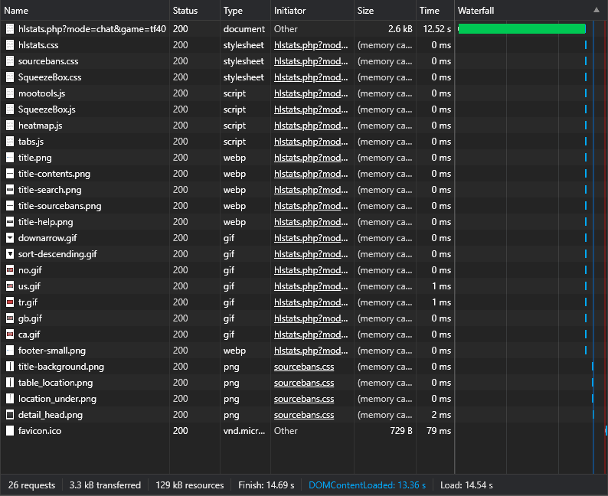608x496 pixels.
Task: Click the stylesheet icon beside SqueezeBox.css
Action: 10,77
